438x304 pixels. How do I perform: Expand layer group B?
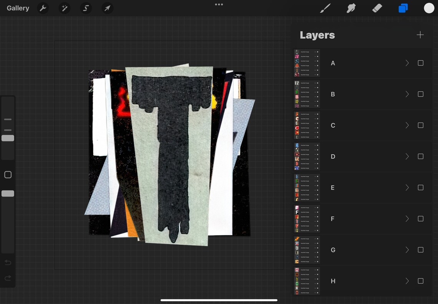tap(407, 94)
